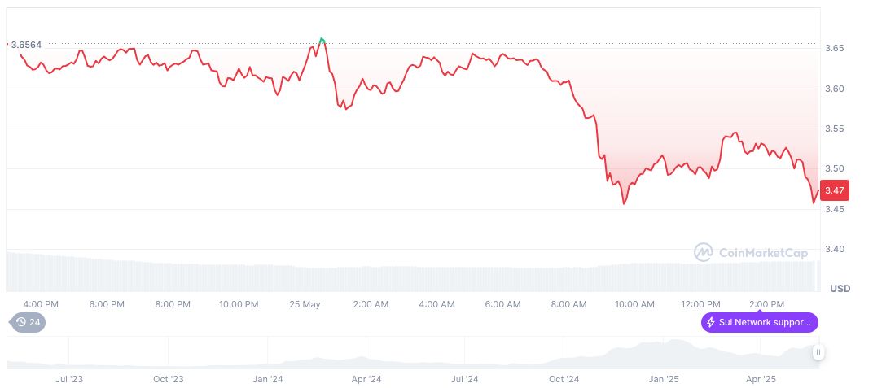Select Jul '23 on the navigator timeline
The height and width of the screenshot is (388, 873).
coord(68,379)
